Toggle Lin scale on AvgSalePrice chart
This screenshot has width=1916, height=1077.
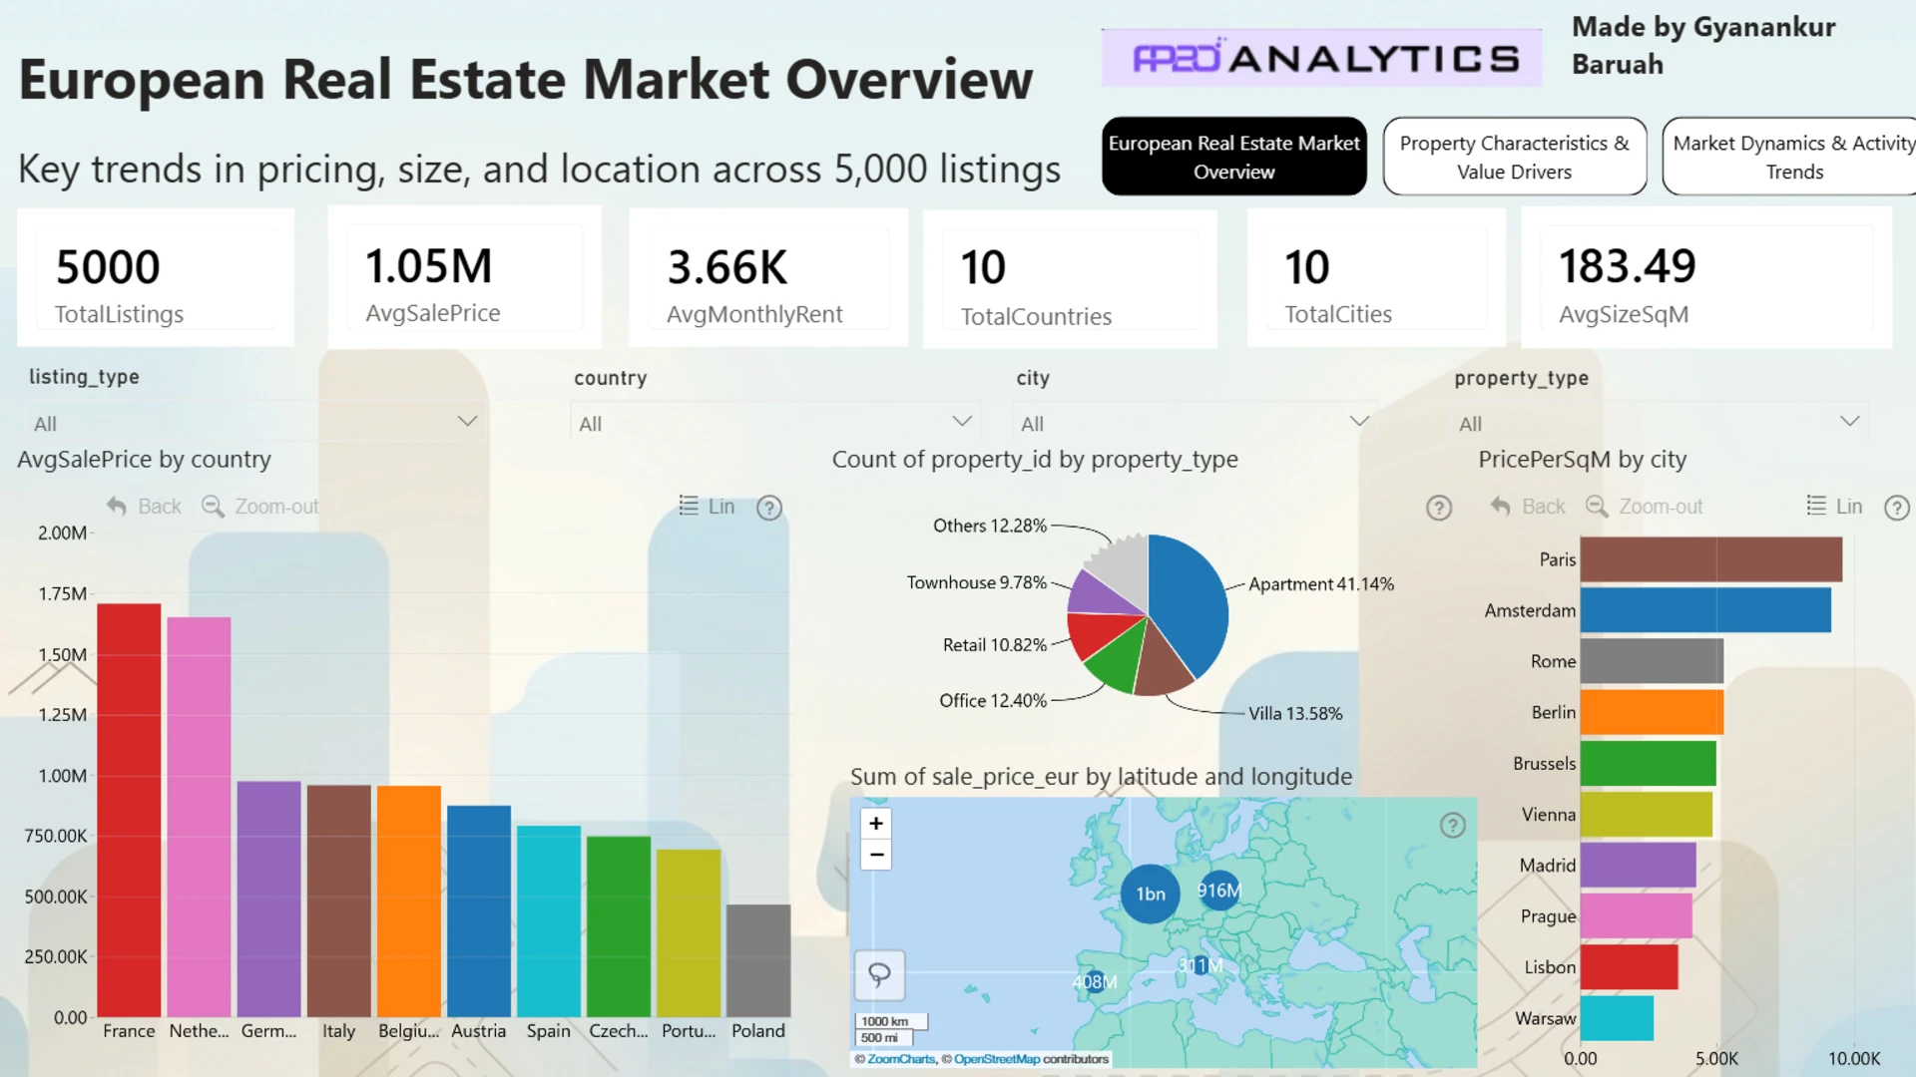(707, 507)
